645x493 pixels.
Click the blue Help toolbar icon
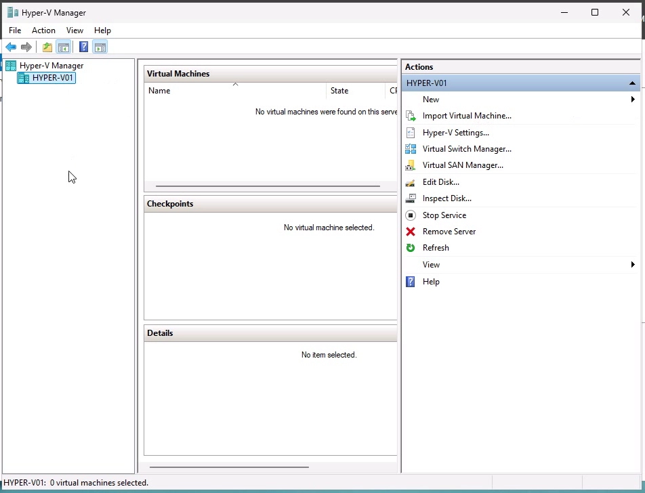83,47
